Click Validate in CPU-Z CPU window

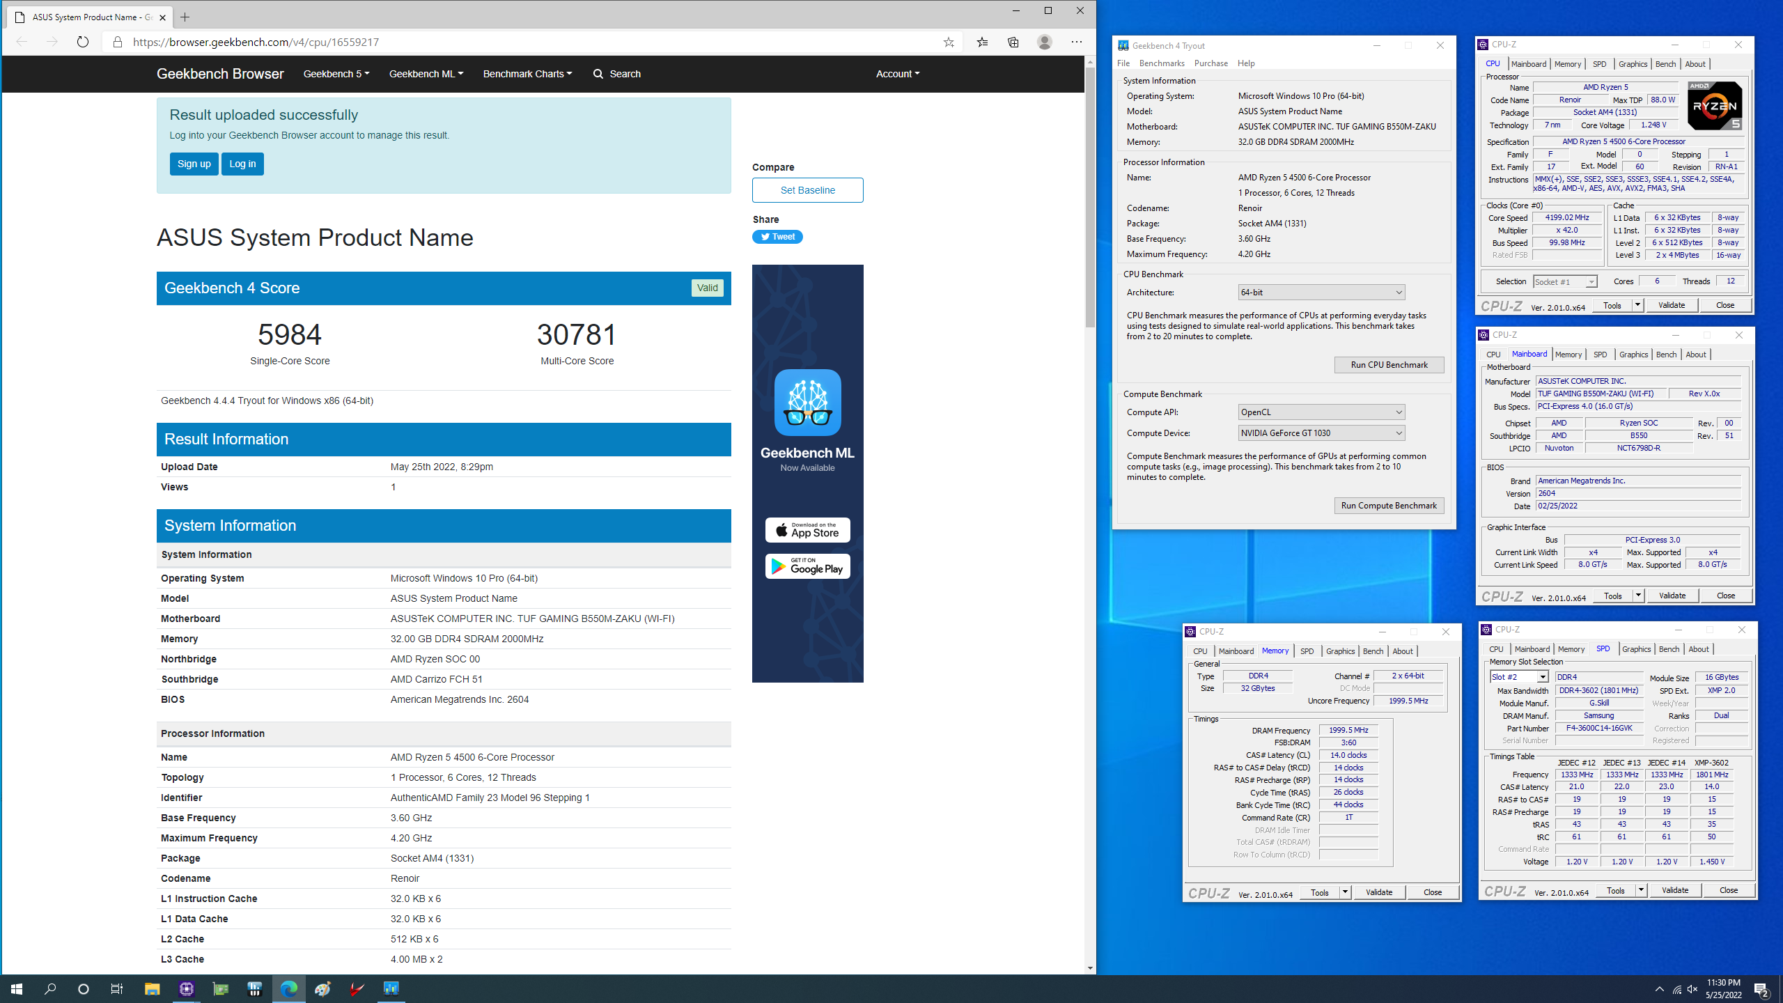(x=1671, y=305)
